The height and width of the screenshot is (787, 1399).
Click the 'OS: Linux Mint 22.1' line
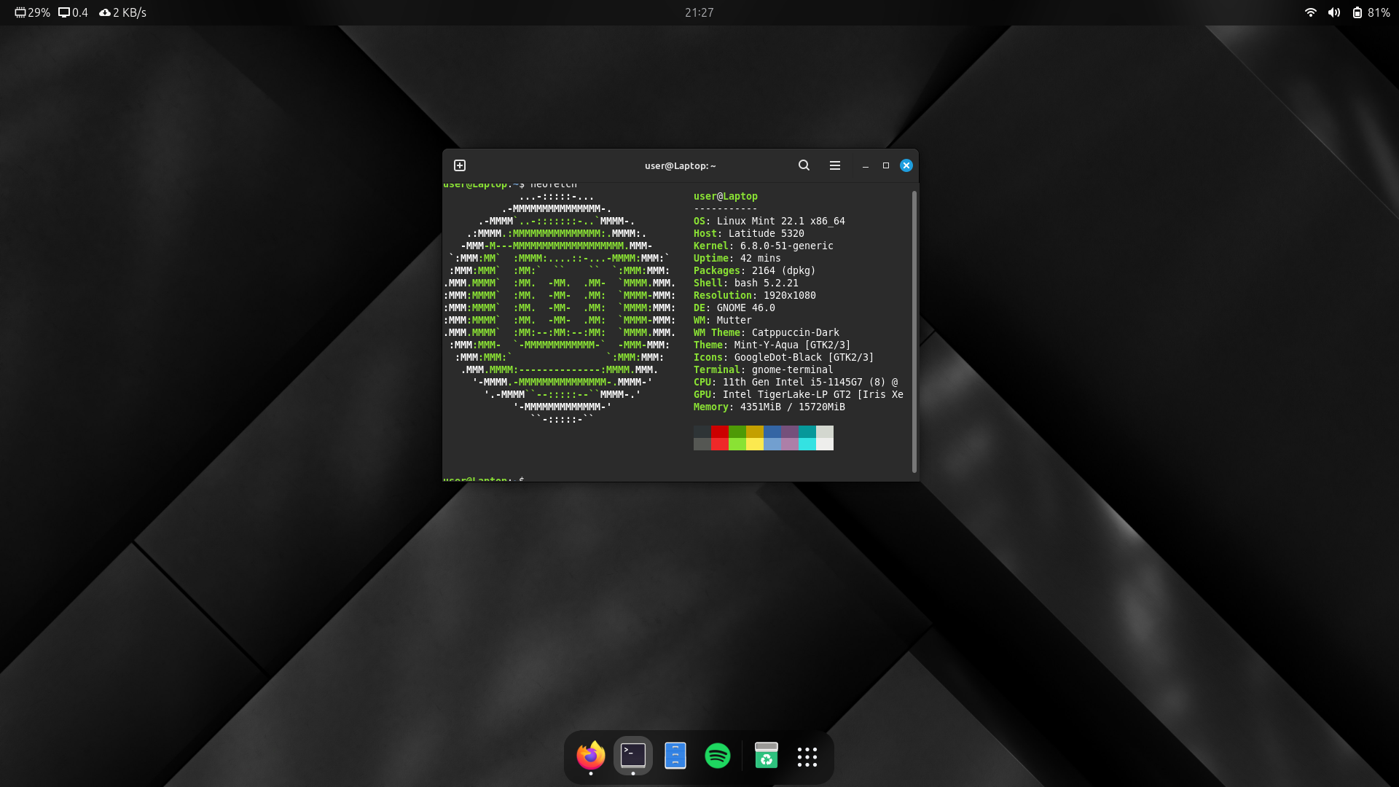(769, 221)
